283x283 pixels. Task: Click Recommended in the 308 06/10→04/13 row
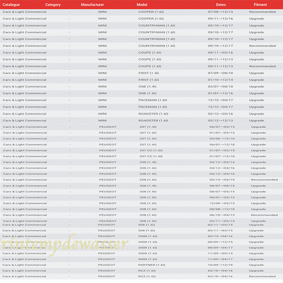coord(264,215)
